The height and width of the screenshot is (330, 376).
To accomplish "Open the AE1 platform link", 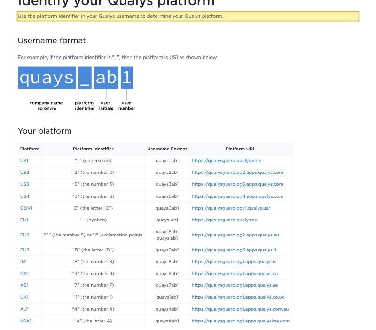I will pyautogui.click(x=24, y=285).
